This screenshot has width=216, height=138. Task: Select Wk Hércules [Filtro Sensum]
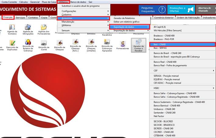pos(183,30)
